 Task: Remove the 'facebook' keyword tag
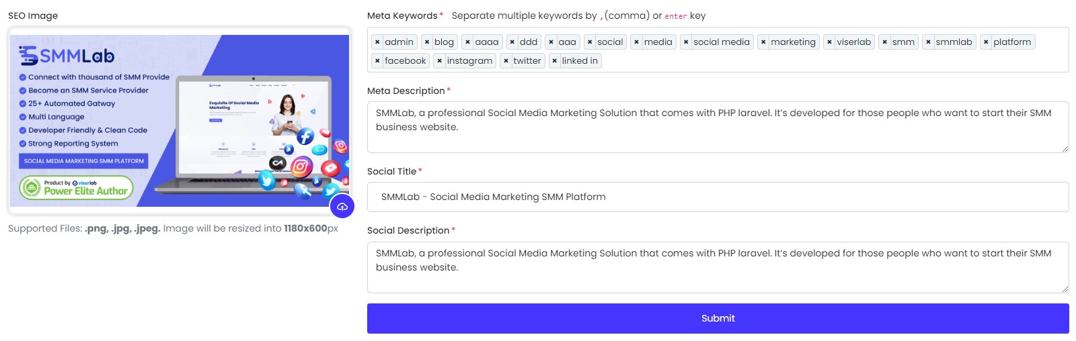(x=377, y=61)
